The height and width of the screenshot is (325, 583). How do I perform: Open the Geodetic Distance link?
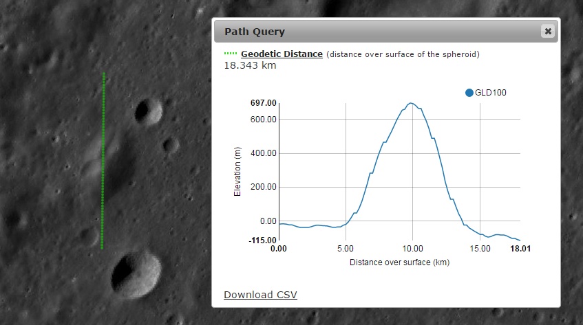point(282,54)
